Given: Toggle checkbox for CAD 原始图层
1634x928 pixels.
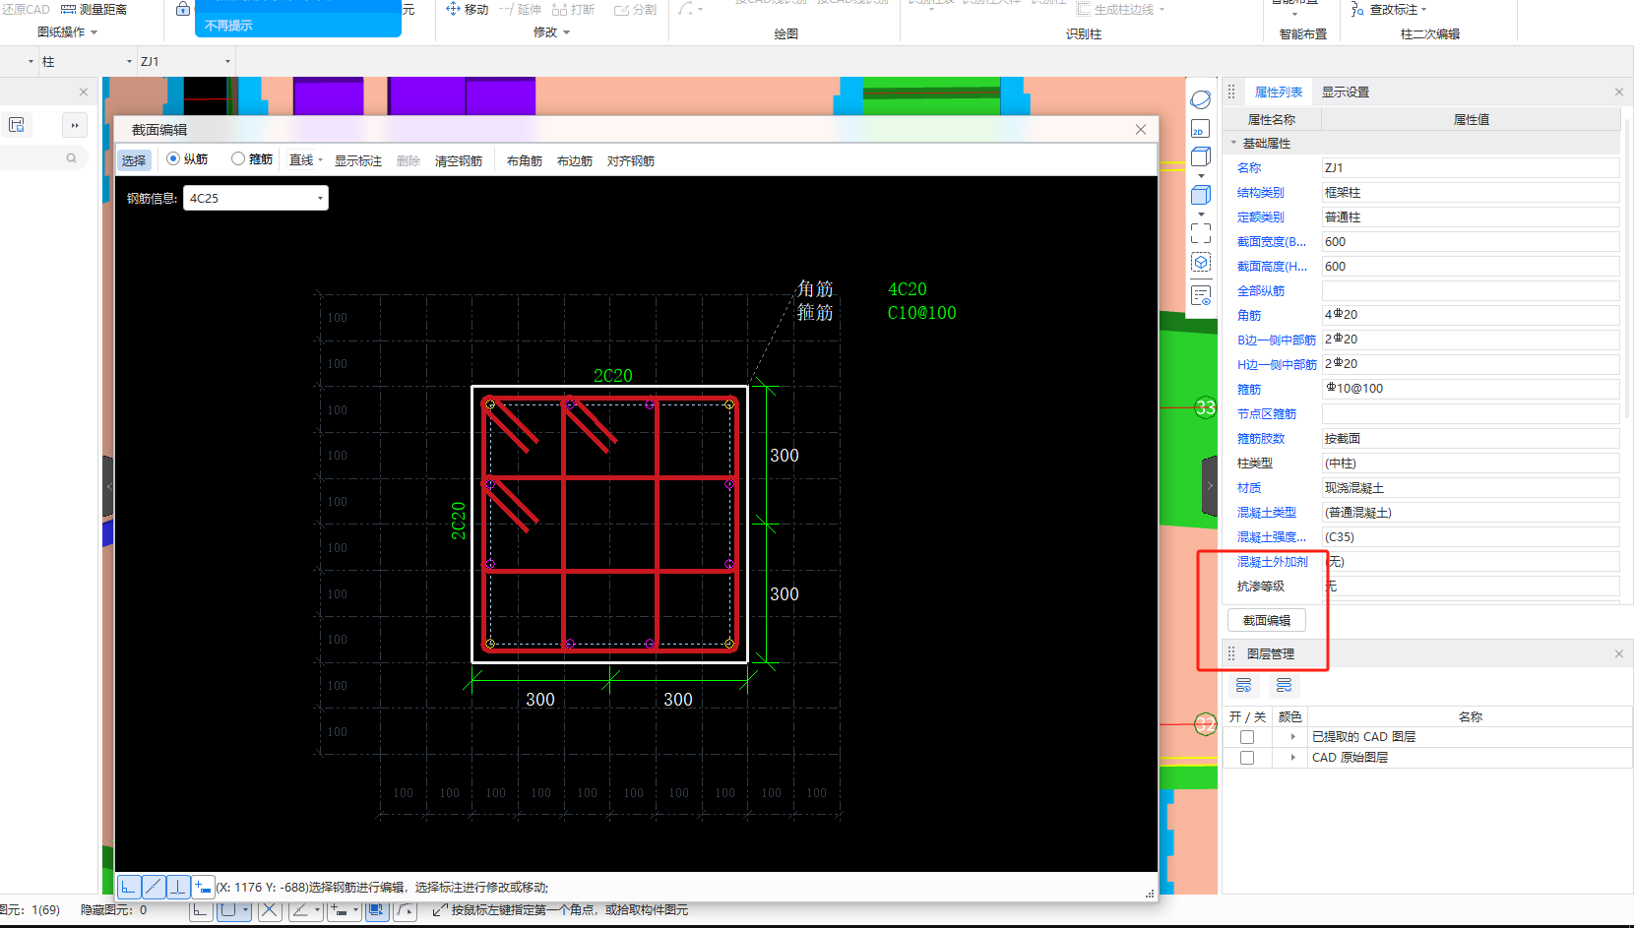Looking at the screenshot, I should (1247, 758).
